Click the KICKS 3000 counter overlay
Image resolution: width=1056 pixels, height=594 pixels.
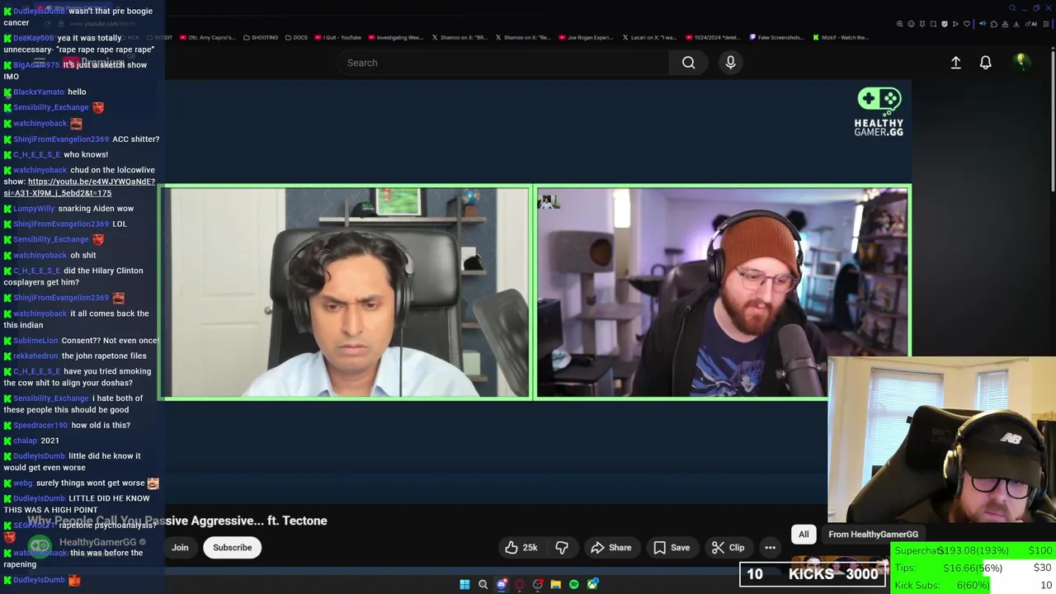pyautogui.click(x=813, y=574)
